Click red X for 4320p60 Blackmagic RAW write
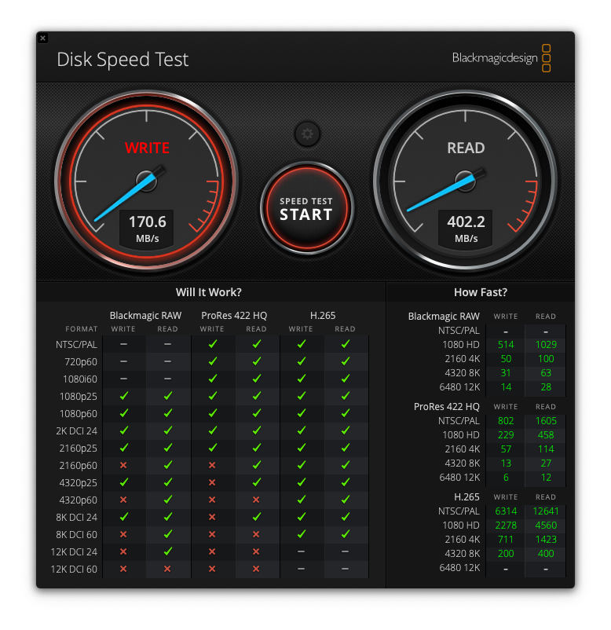 click(x=123, y=500)
